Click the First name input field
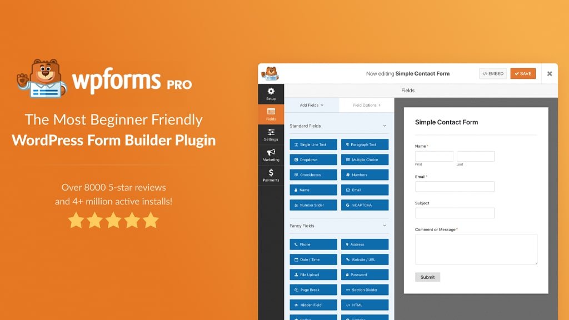The height and width of the screenshot is (320, 569). [x=434, y=156]
